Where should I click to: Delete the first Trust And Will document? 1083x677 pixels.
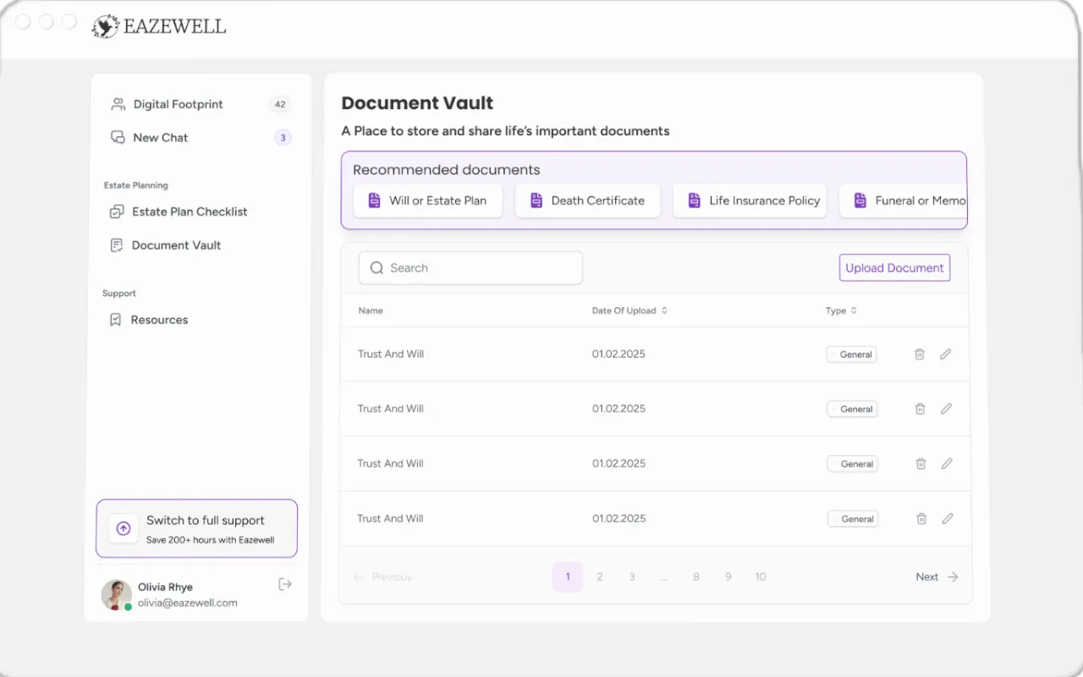tap(919, 355)
